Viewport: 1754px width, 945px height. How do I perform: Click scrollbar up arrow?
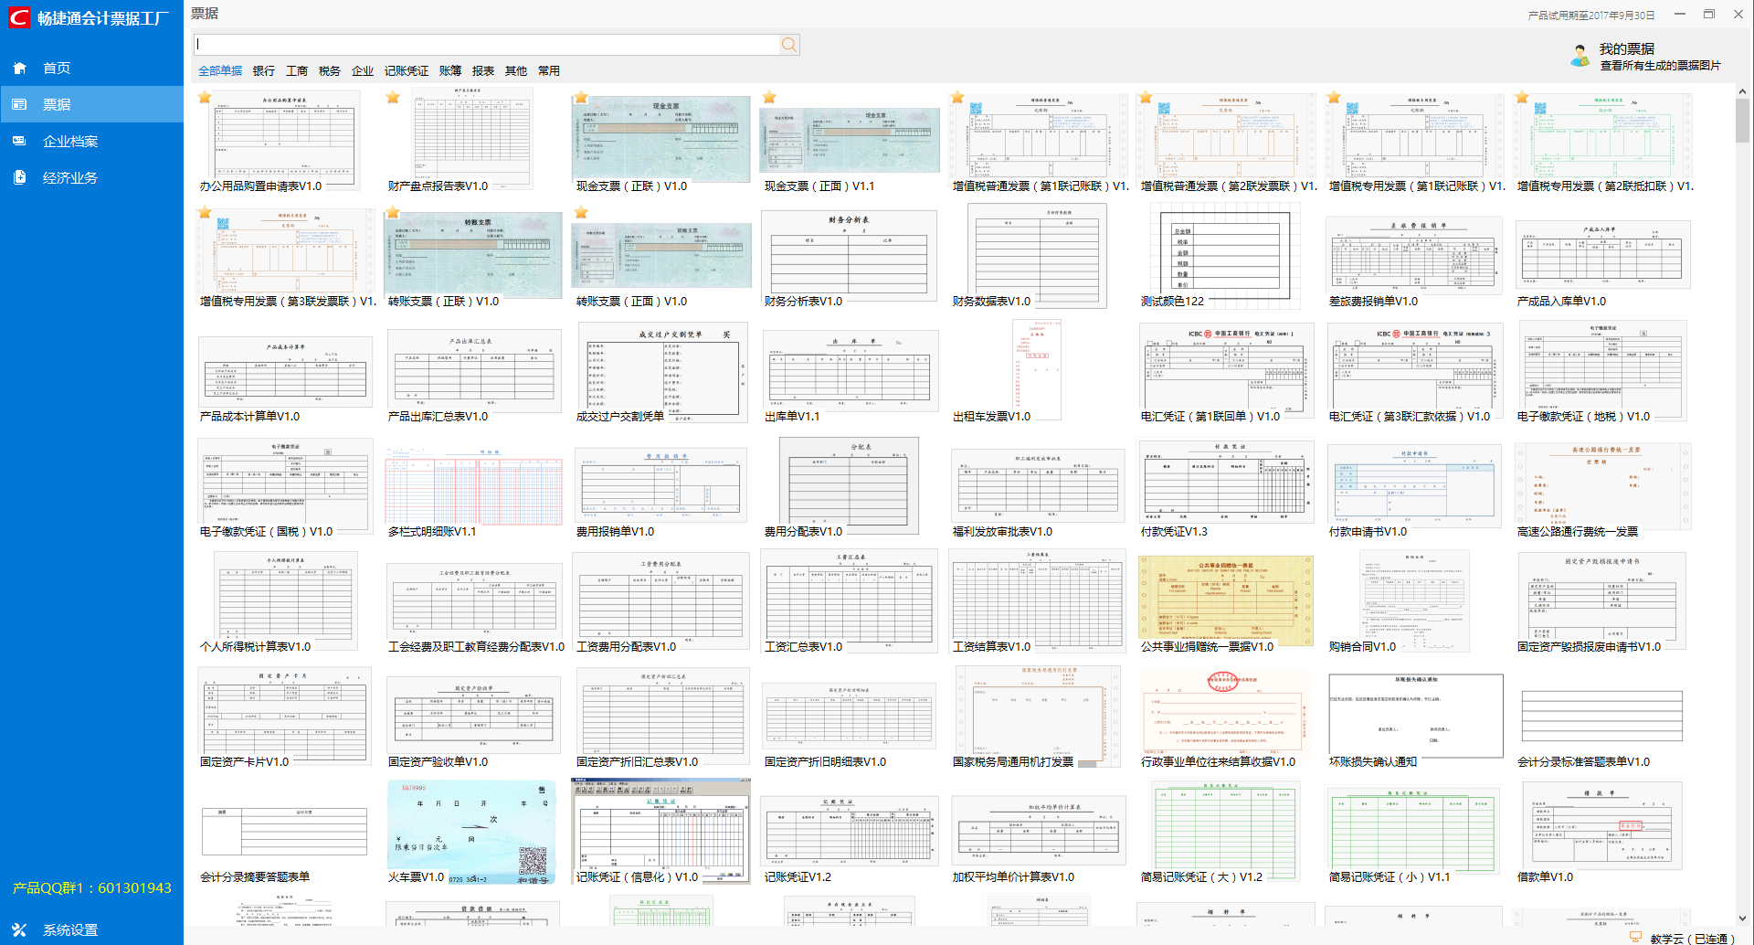1742,91
